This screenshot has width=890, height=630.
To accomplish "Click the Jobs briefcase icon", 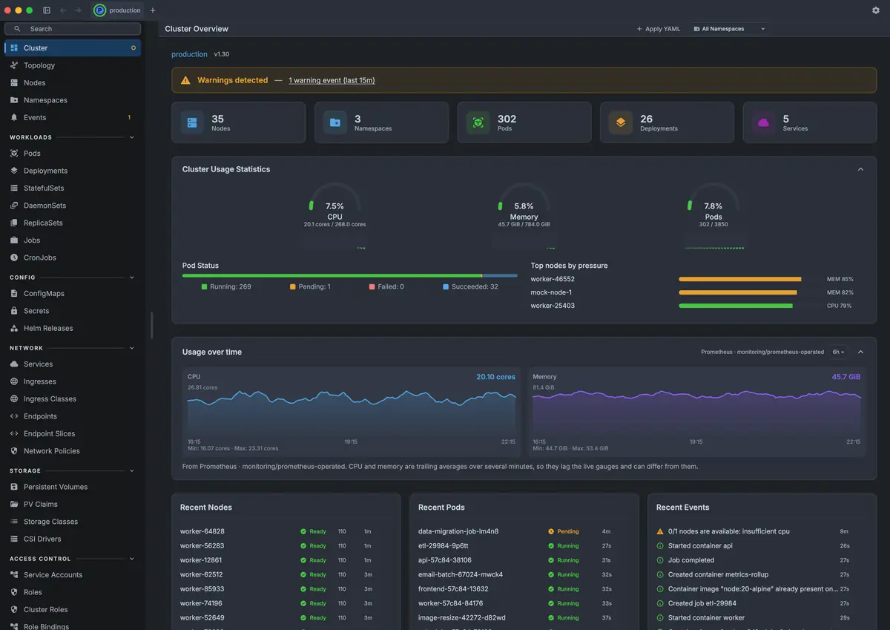I will pyautogui.click(x=14, y=240).
